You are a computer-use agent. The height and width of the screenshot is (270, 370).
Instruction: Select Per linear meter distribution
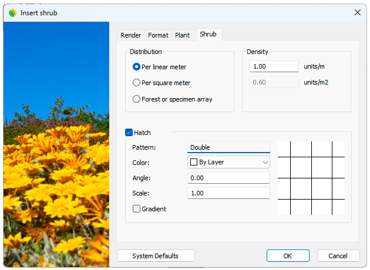(137, 67)
